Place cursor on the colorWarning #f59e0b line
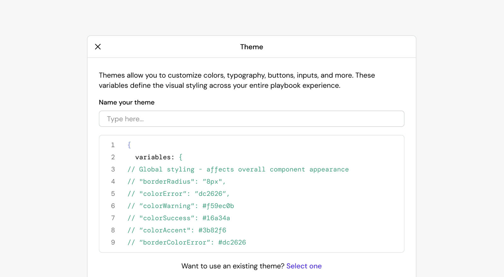504x277 pixels. [180, 206]
